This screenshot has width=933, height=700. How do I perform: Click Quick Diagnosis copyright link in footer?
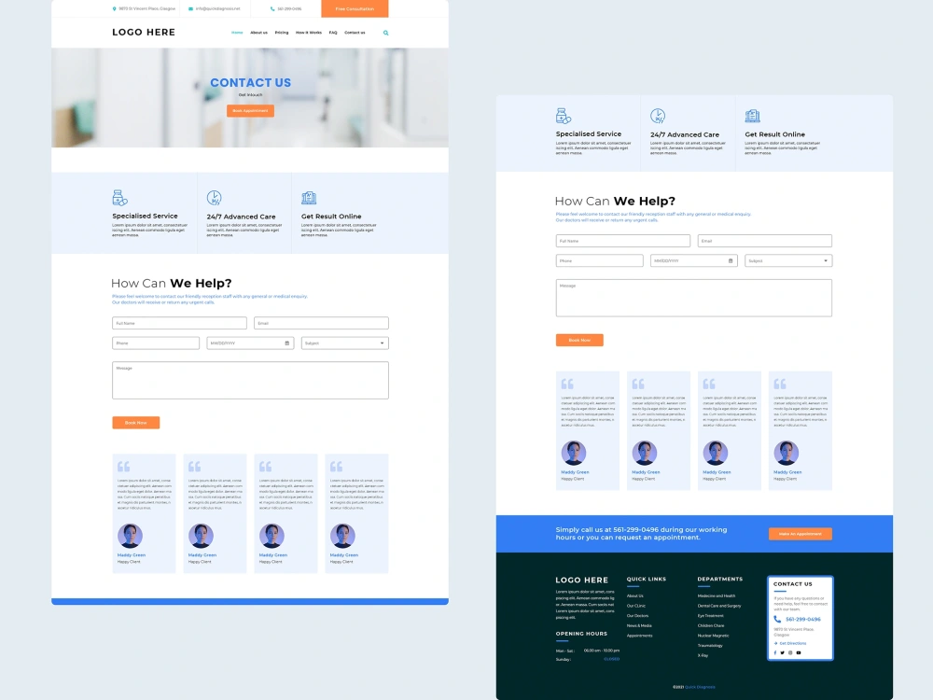(701, 687)
